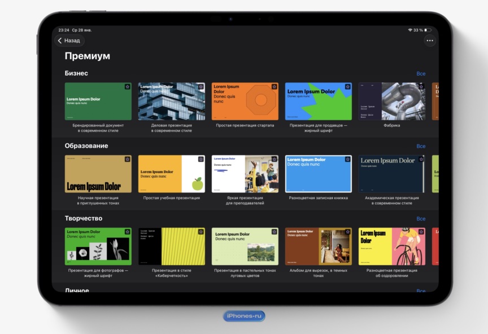Tap the Простая учебная презентация caption
488x334 pixels.
point(172,198)
